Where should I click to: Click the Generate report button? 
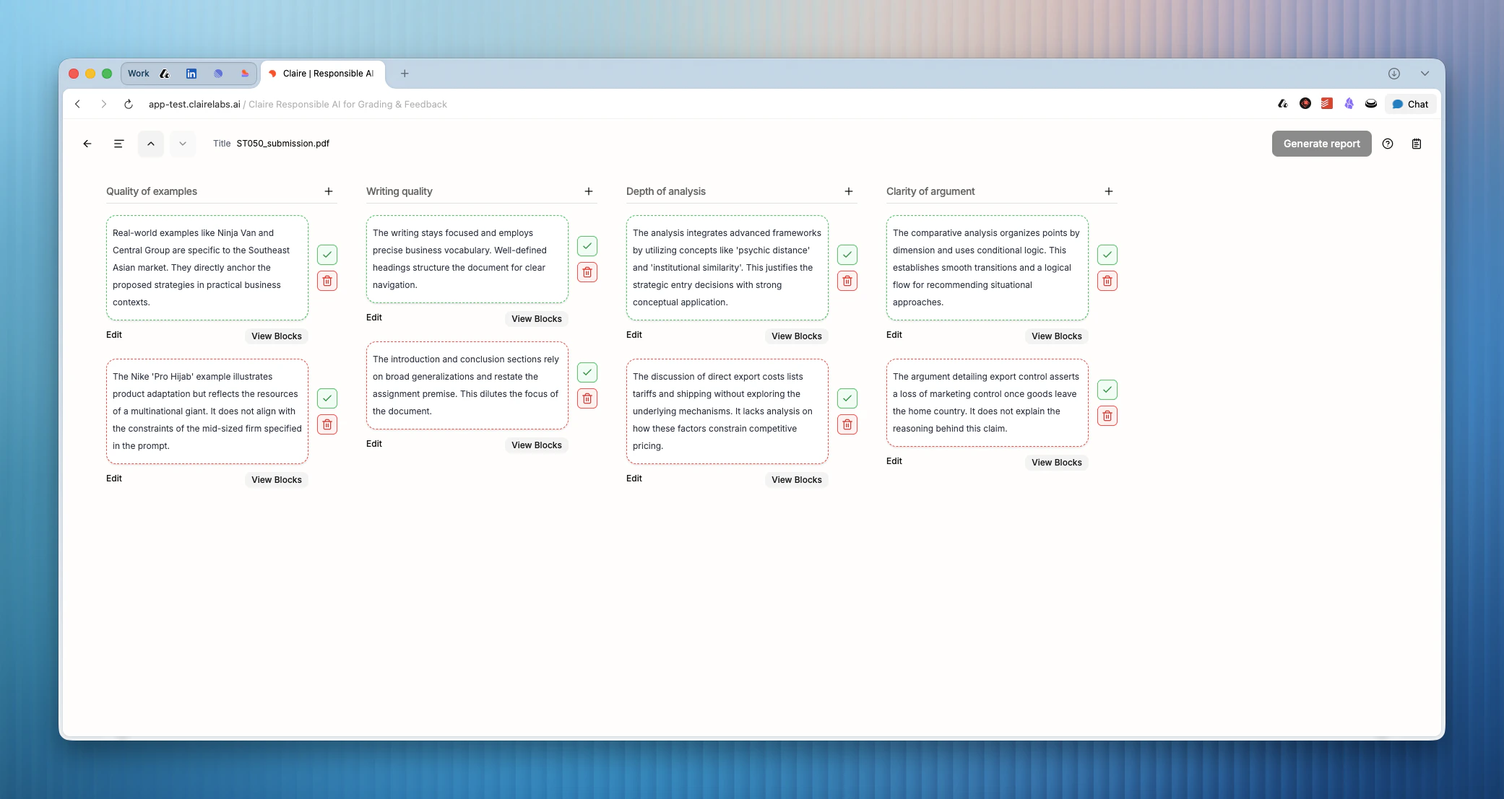(1321, 144)
